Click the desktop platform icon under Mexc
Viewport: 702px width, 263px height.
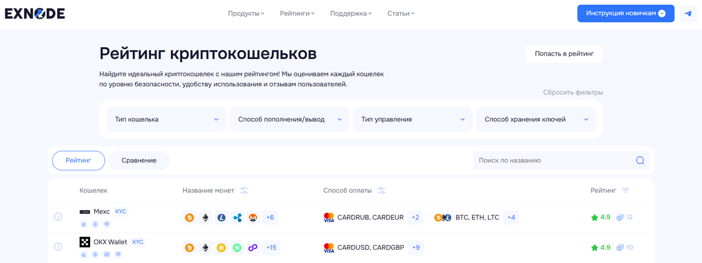(106, 224)
